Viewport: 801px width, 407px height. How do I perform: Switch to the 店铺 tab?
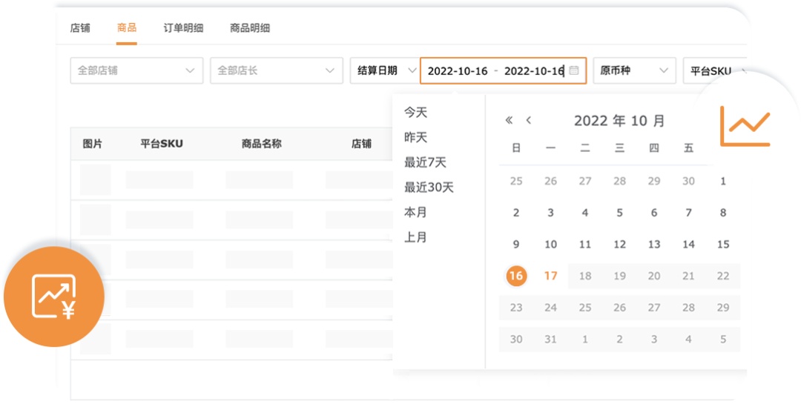(80, 28)
